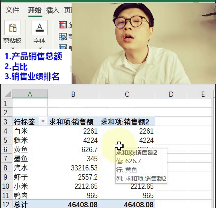Select column D header
This screenshot has width=216, height=216.
pos(171,94)
